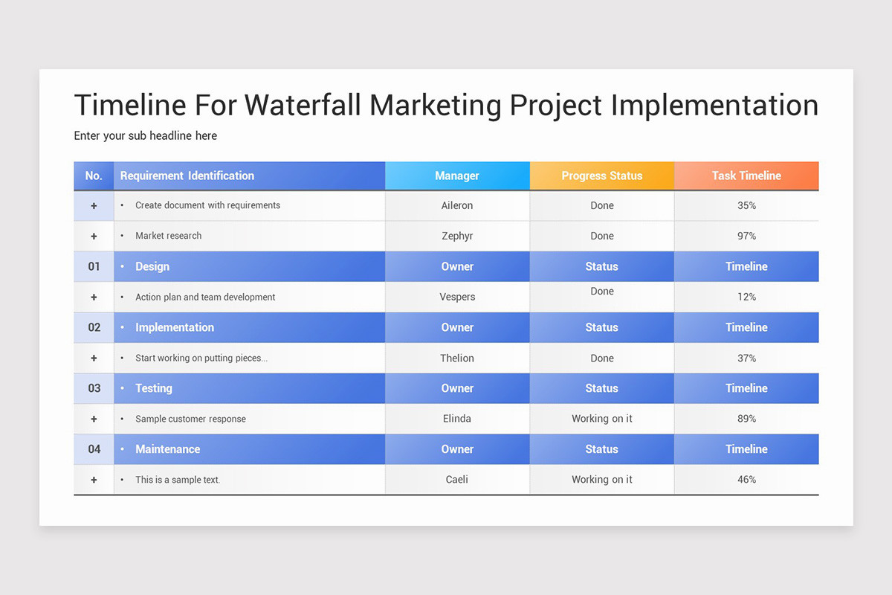Expand the Action plan and team development row

point(94,297)
